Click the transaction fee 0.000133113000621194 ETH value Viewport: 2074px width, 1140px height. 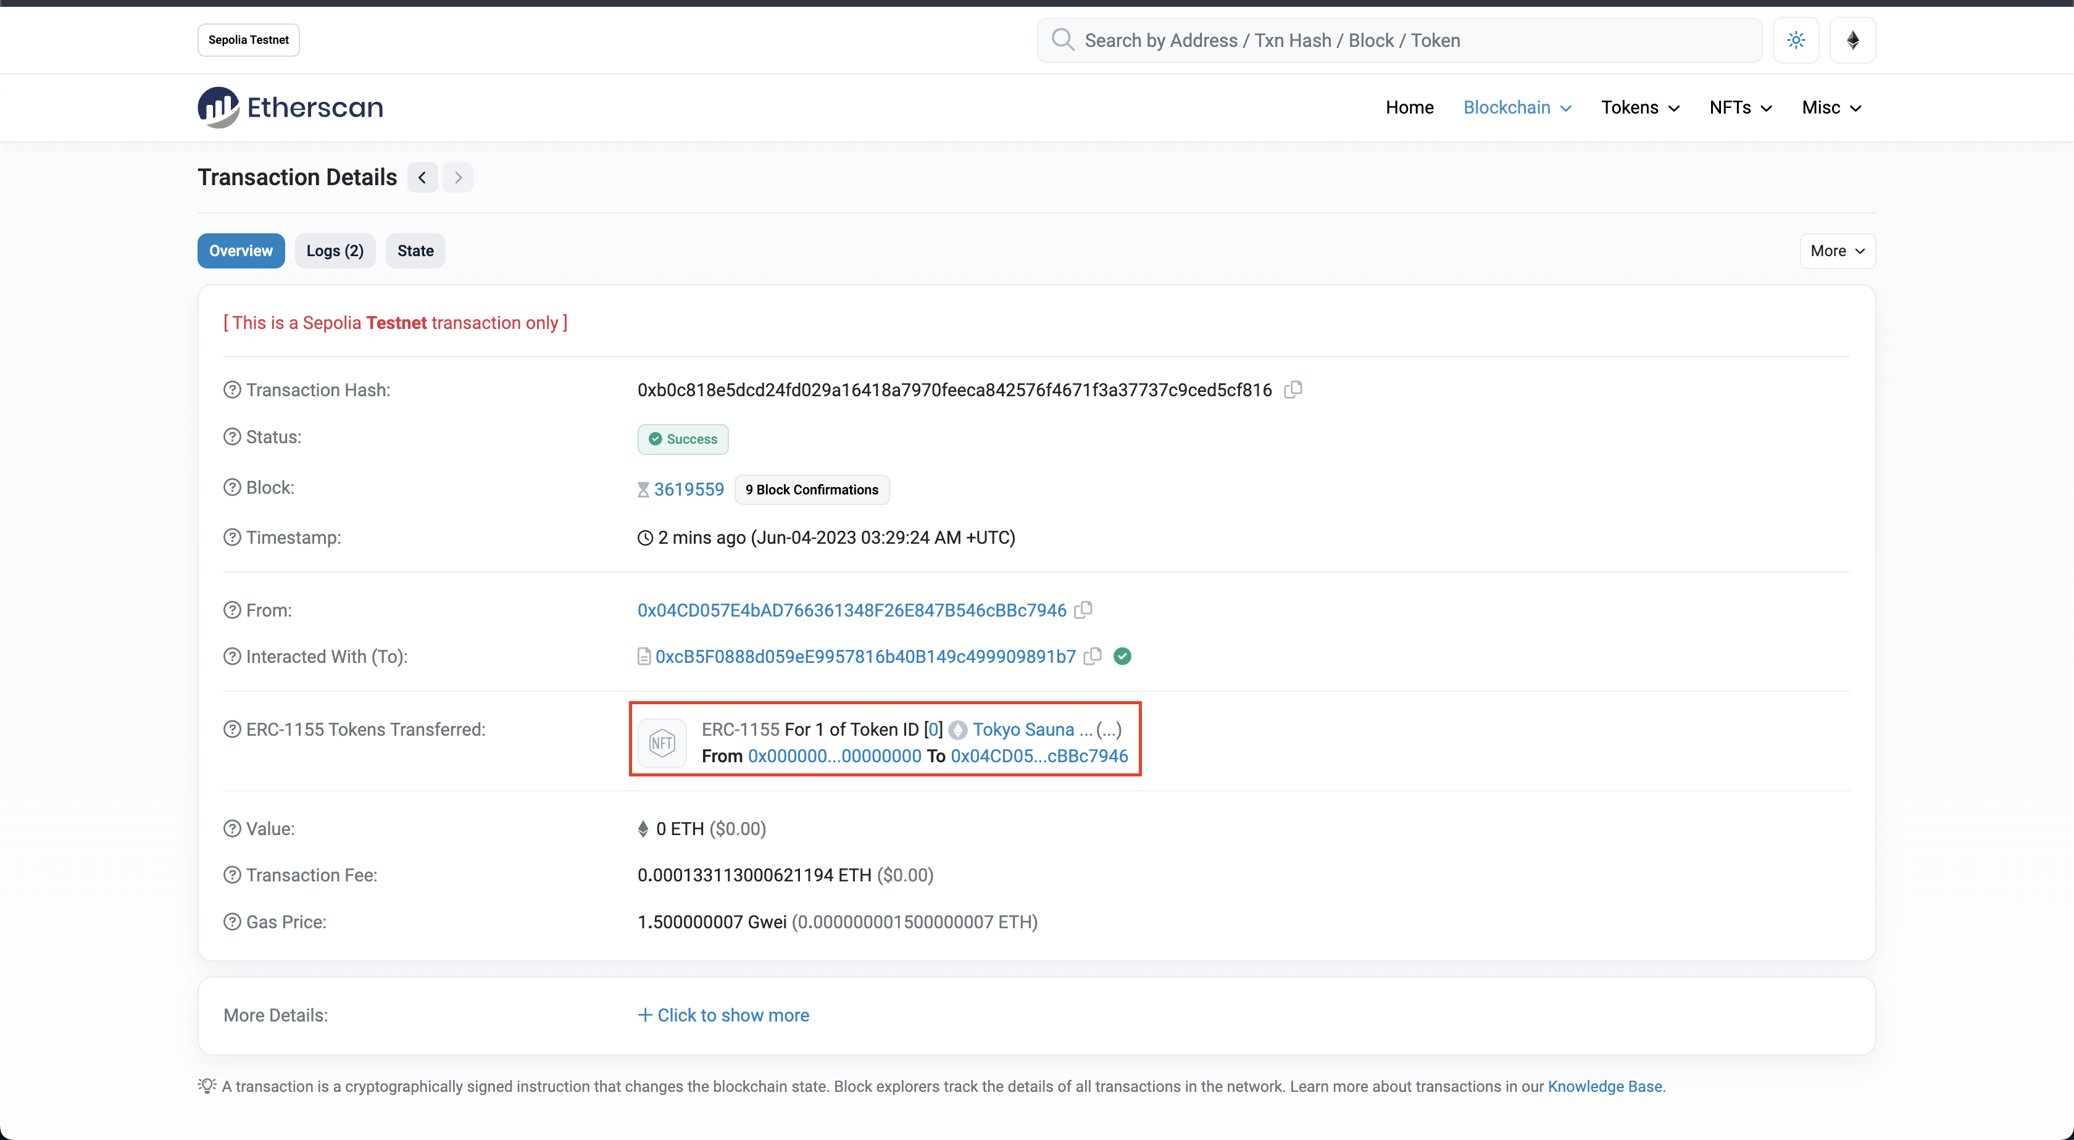pyautogui.click(x=754, y=875)
